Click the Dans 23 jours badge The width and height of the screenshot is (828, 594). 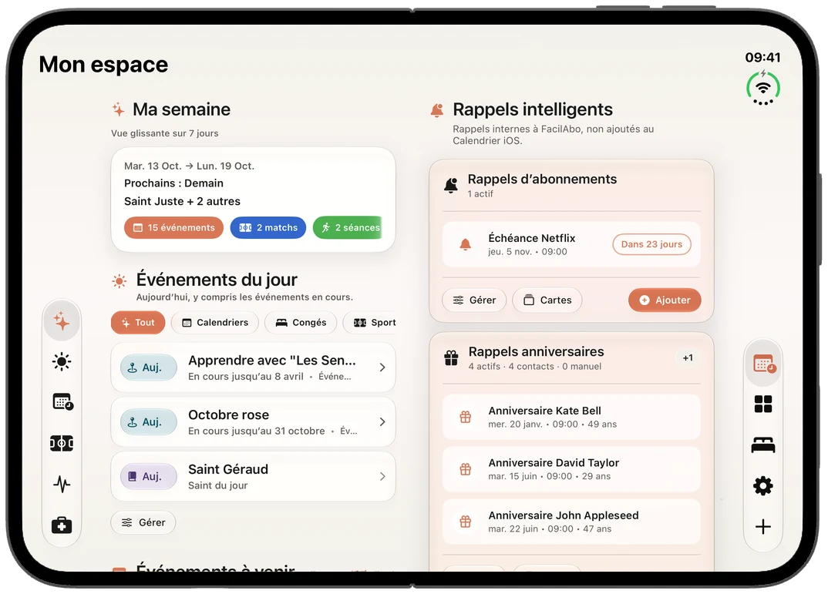(651, 244)
